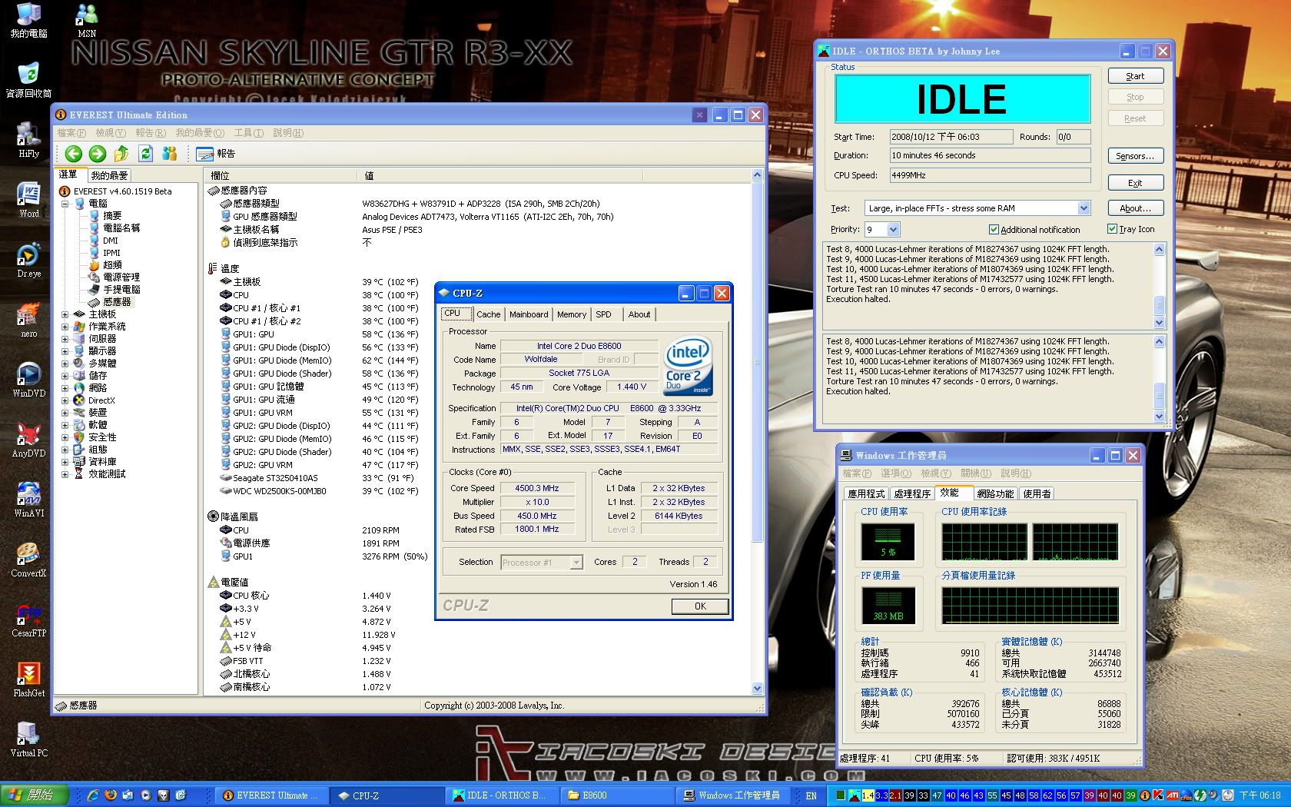Click the green Forward arrow in EVEREST toolbar
The width and height of the screenshot is (1291, 807).
click(x=98, y=154)
